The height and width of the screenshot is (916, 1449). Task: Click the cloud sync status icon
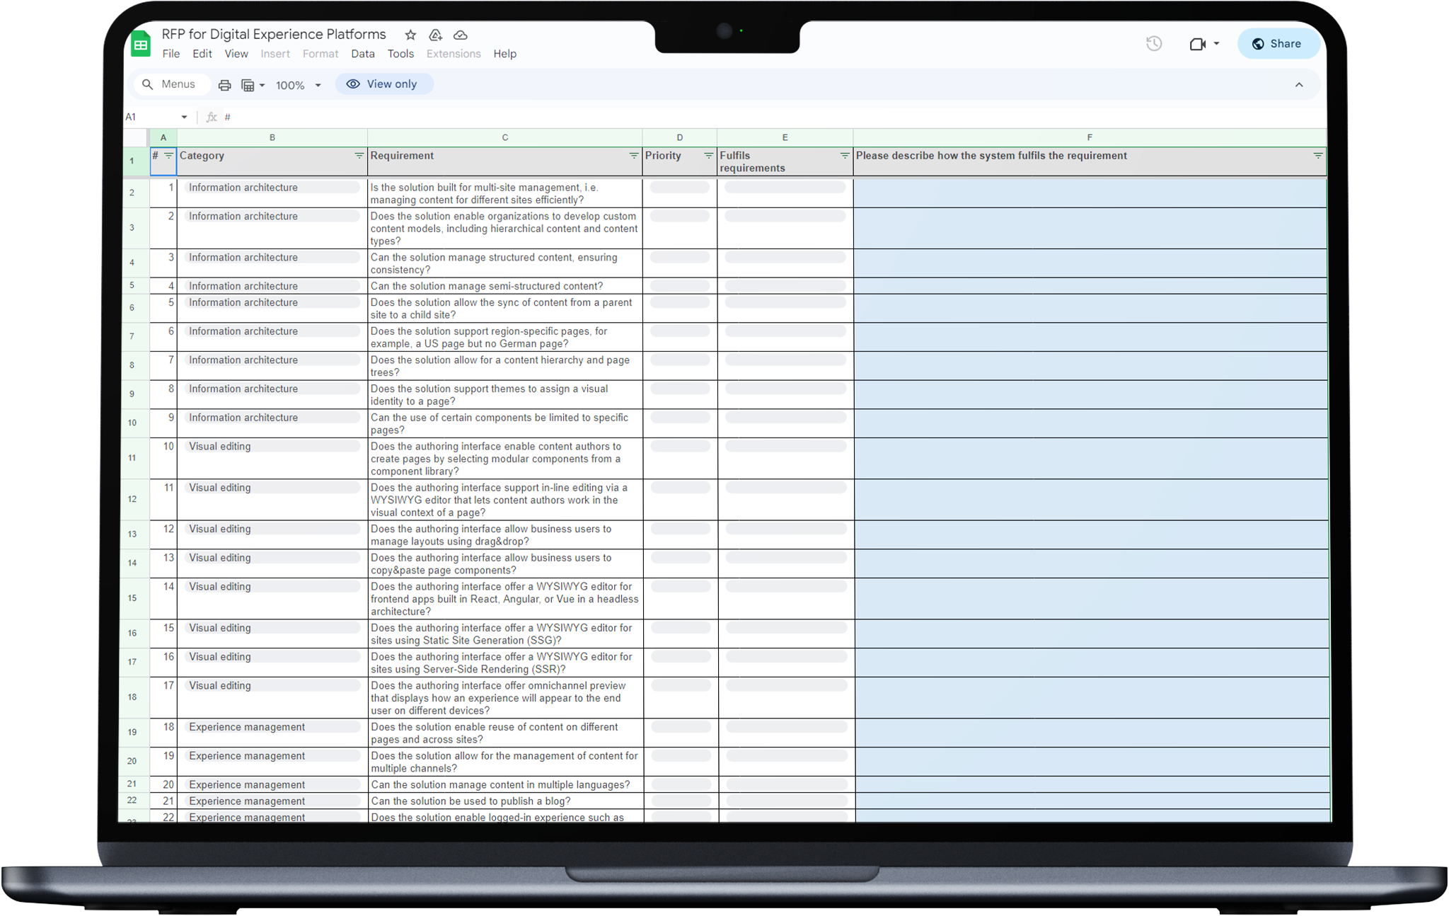pyautogui.click(x=461, y=35)
